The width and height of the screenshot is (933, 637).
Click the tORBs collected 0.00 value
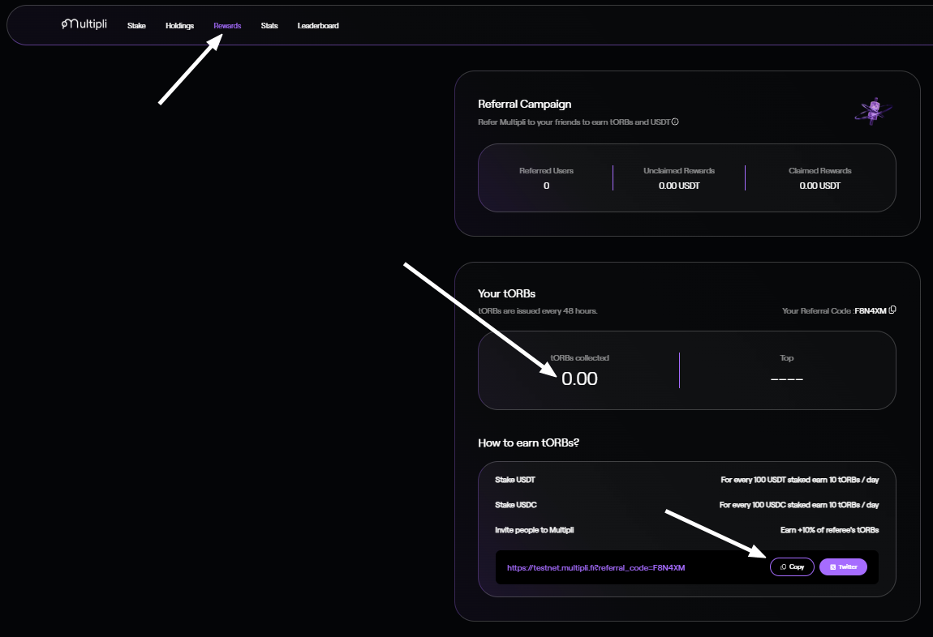[579, 378]
